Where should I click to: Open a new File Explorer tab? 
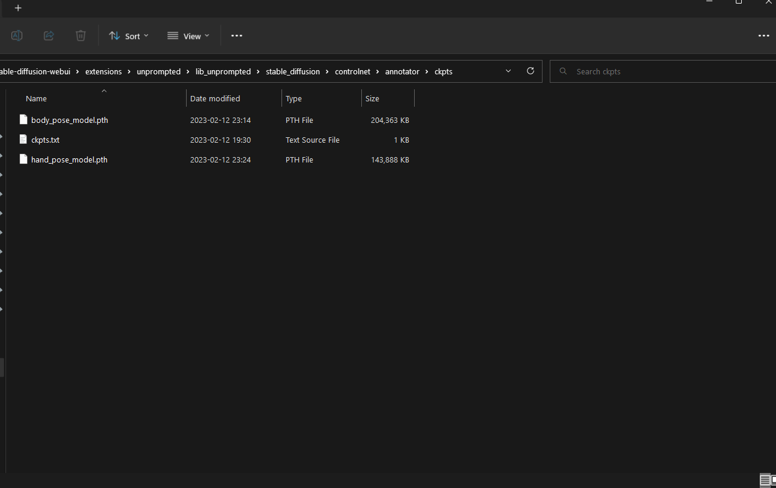coord(18,8)
